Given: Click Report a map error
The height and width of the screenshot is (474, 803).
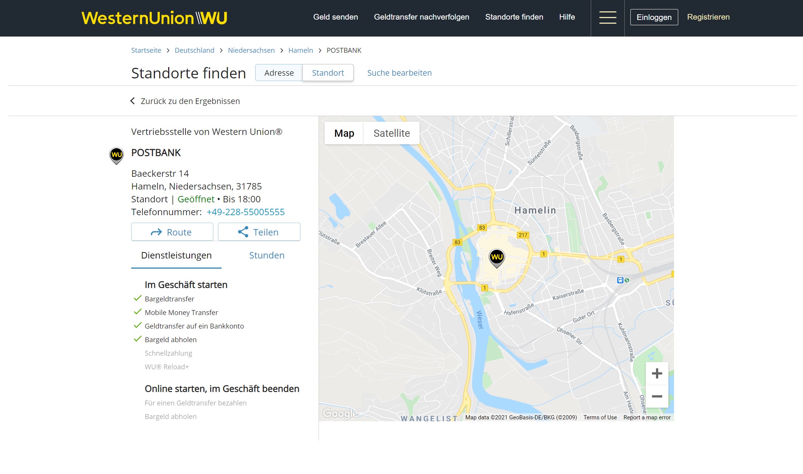Looking at the screenshot, I should pyautogui.click(x=647, y=417).
